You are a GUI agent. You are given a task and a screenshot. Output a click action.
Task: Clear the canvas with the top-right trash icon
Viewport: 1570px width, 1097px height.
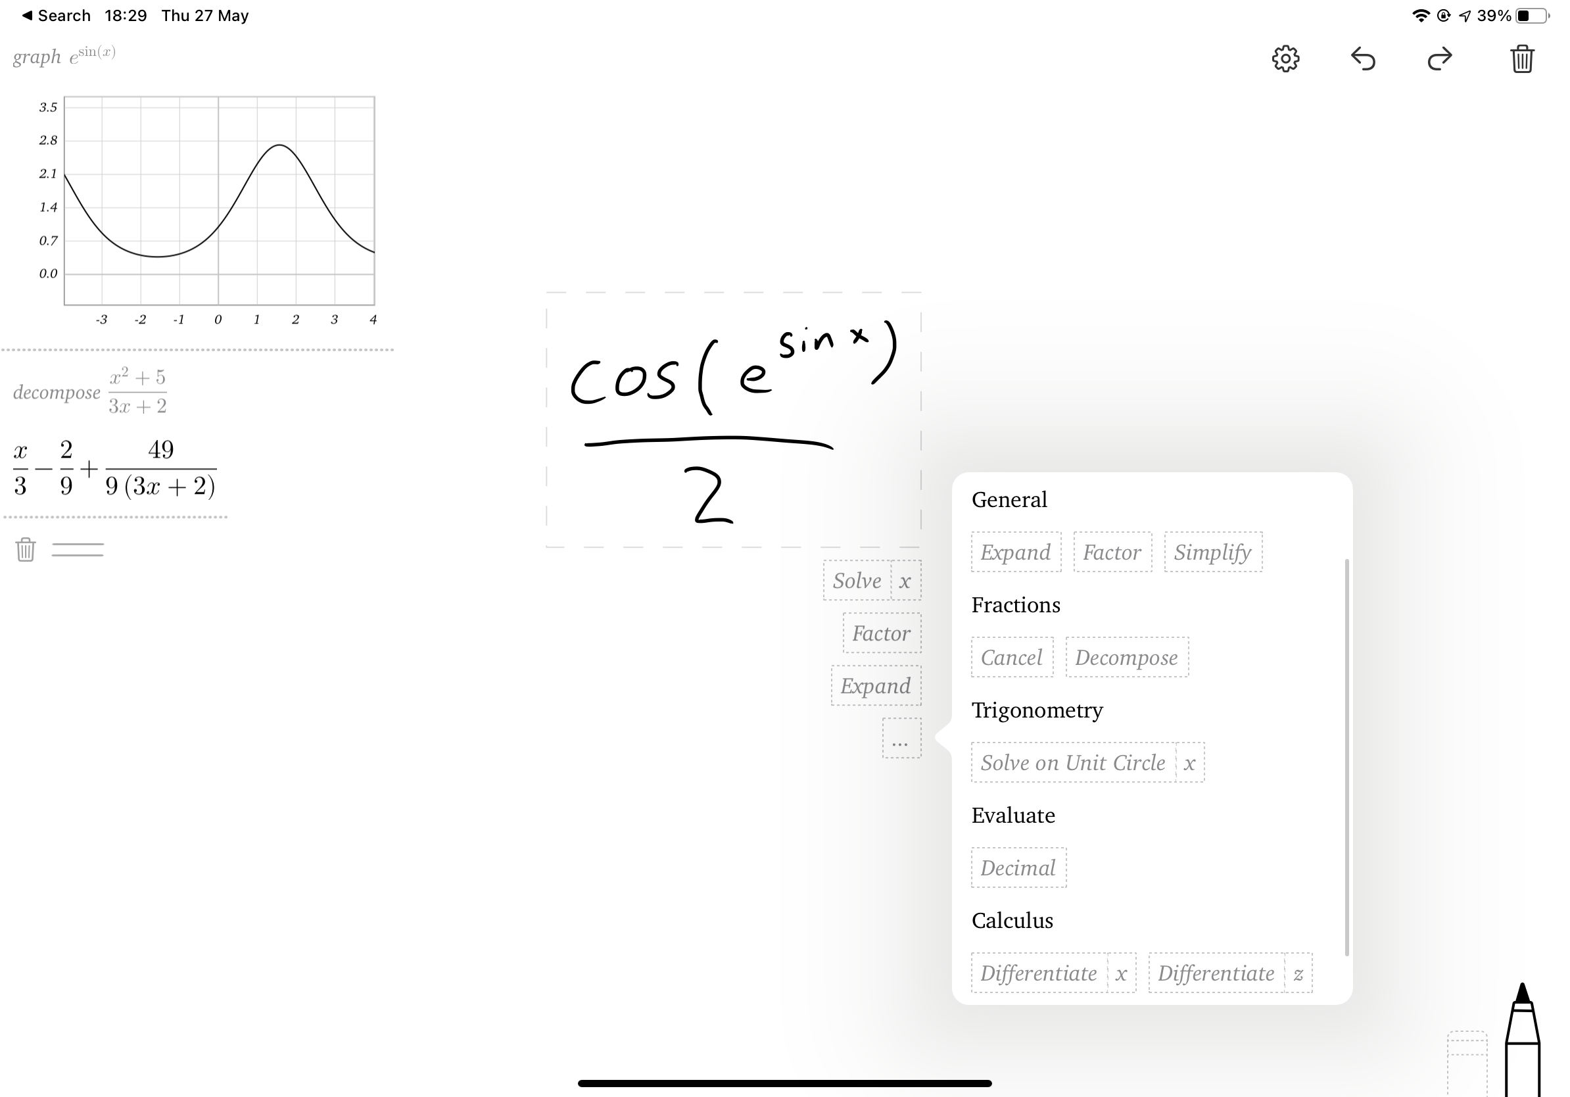point(1521,59)
